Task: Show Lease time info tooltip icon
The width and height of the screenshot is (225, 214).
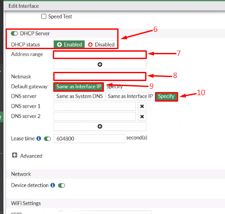Action: (39, 138)
